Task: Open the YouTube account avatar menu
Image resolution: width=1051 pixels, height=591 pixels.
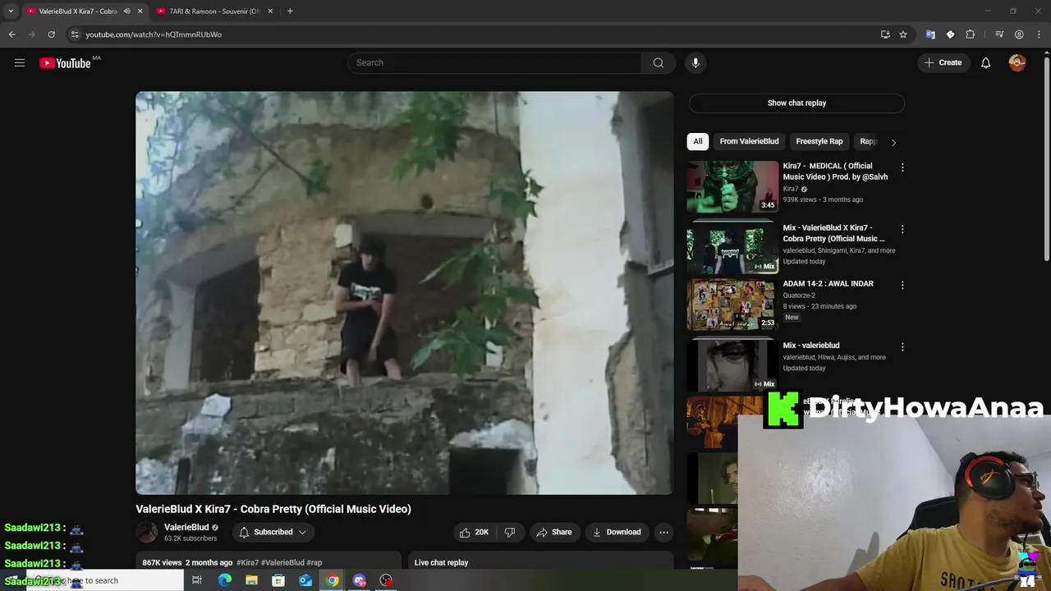Action: (x=1017, y=62)
